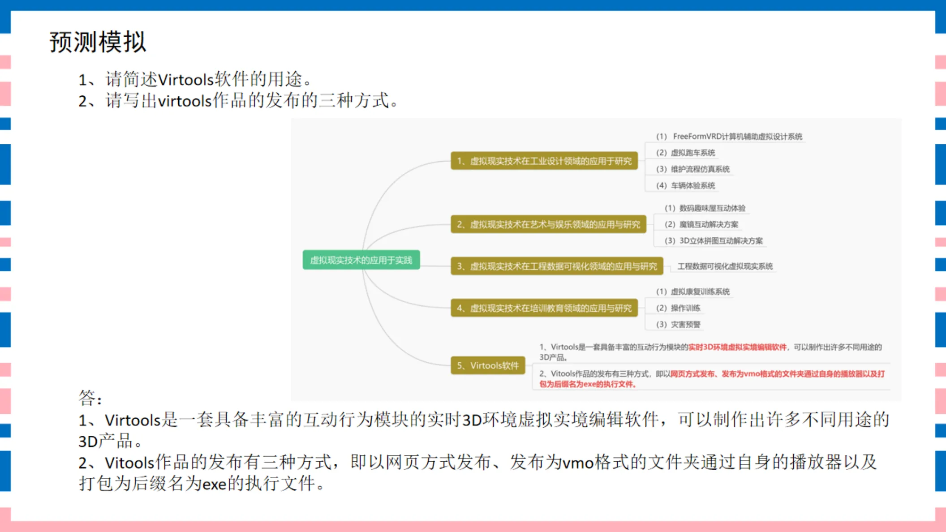Viewport: 946px width, 532px height.
Task: Click leaf (1) FreeFormVRD计算机辅助虚拟设计系统
Action: (729, 136)
